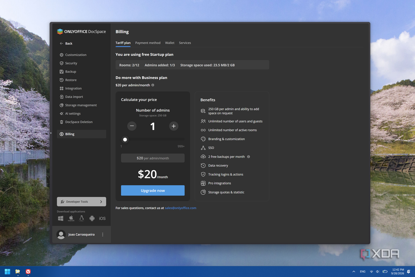Click the unlimited users and guests icon
This screenshot has width=415, height=277.
coord(203,121)
